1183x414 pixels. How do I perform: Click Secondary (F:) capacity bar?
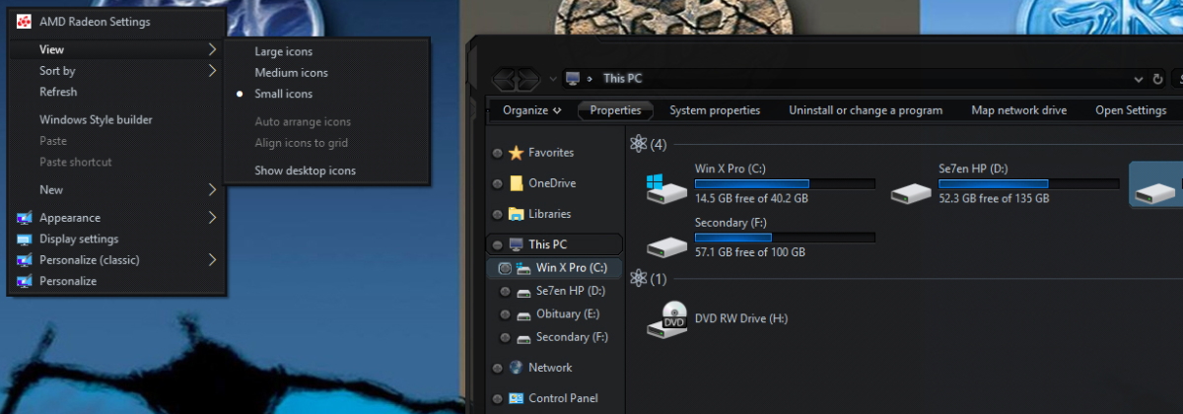tap(785, 238)
